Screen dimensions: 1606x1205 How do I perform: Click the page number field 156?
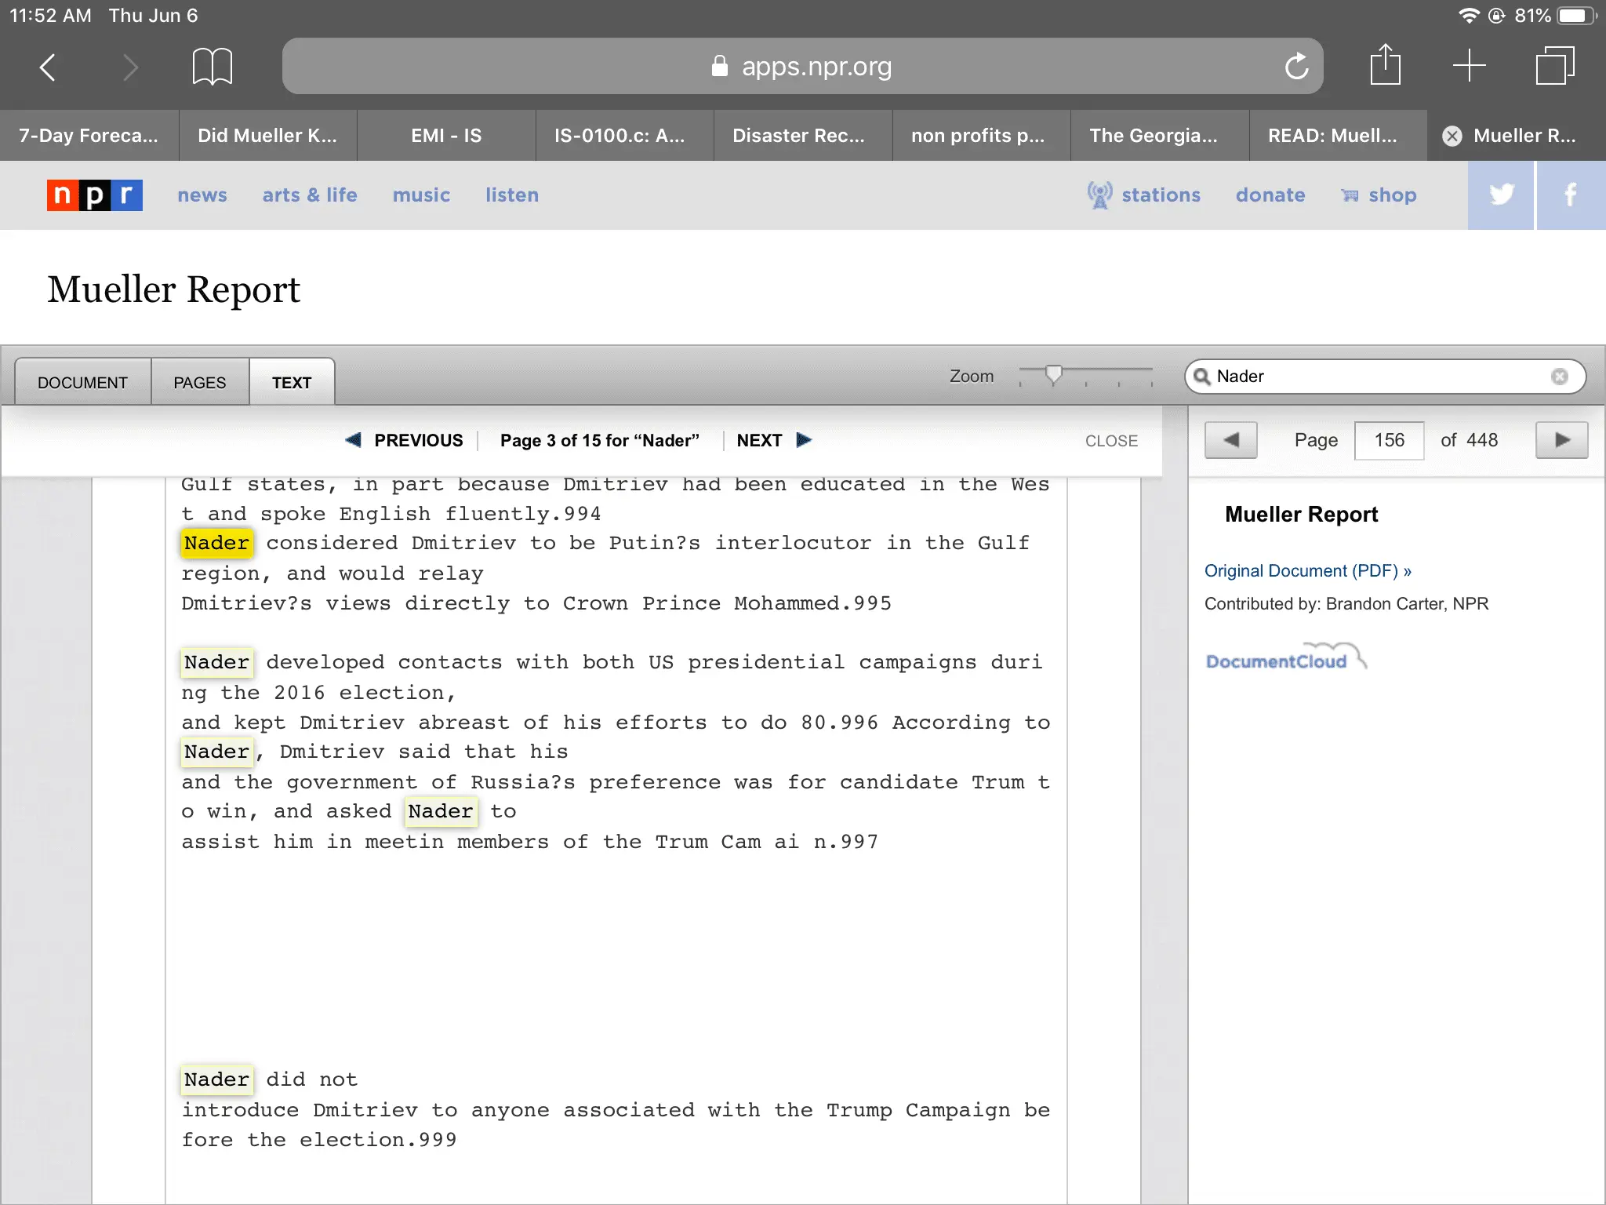click(x=1389, y=440)
